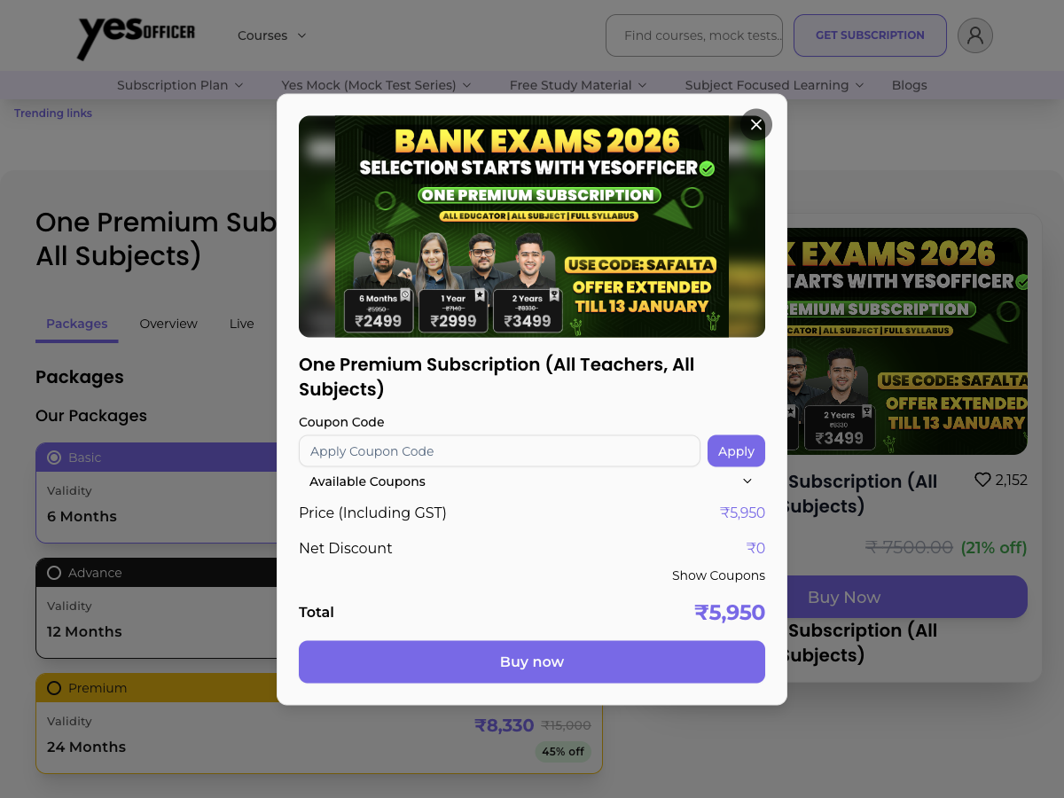The image size is (1064, 798).
Task: Select the Advance package radio button
Action: [x=54, y=573]
